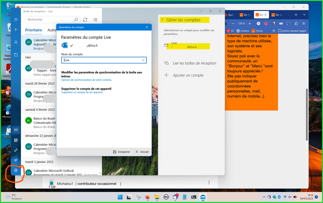Go back from Gérer les comptes

[162, 20]
